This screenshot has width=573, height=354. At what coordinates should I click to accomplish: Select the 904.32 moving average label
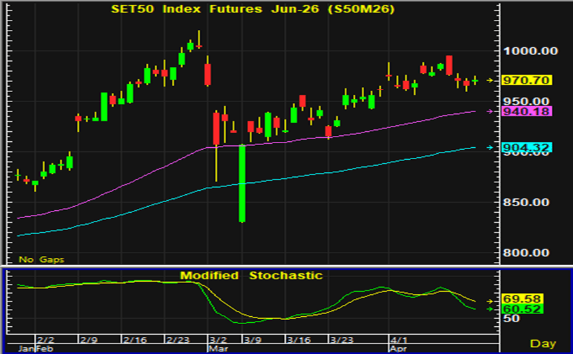527,147
